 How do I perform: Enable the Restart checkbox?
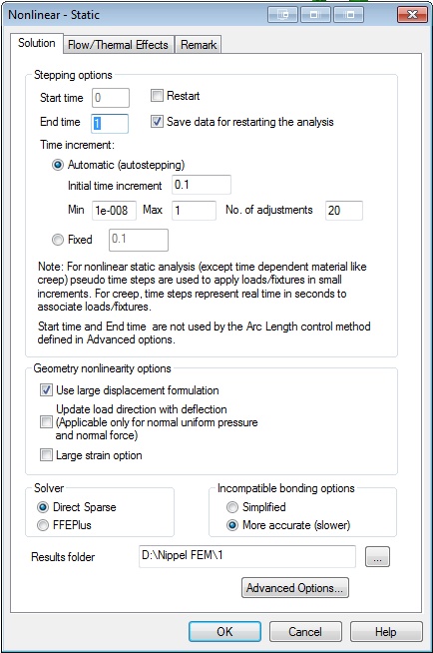pyautogui.click(x=157, y=96)
